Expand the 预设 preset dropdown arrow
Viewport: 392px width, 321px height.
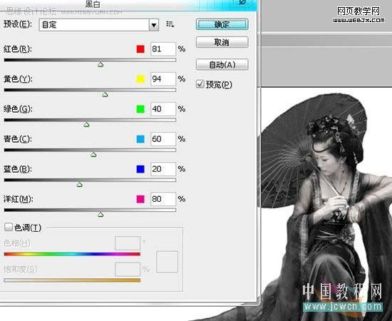click(154, 25)
